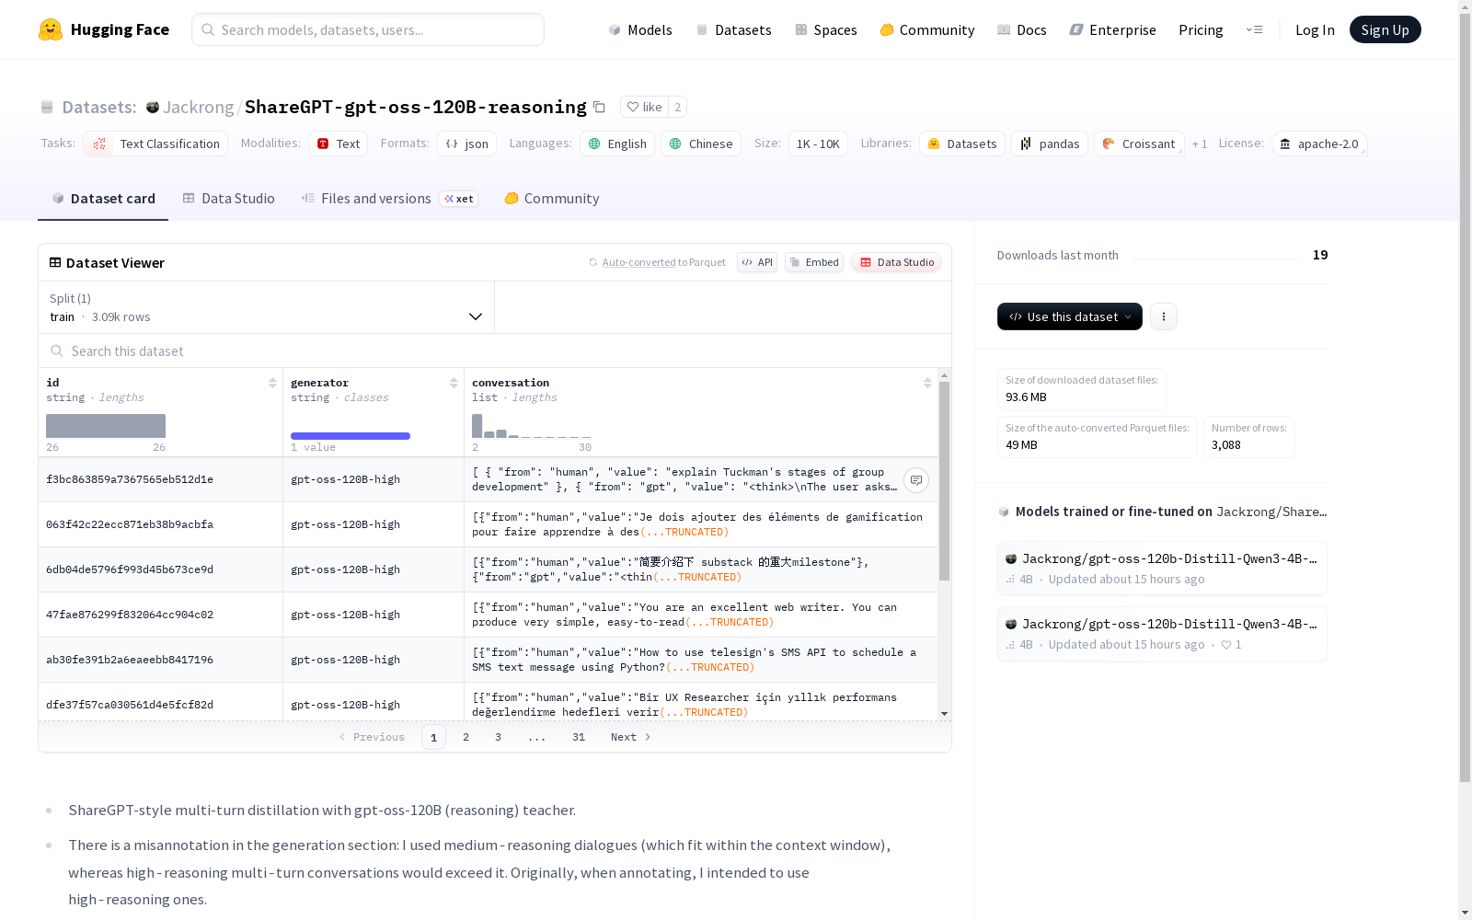Sort the conversation column
1472x920 pixels.
(927, 383)
